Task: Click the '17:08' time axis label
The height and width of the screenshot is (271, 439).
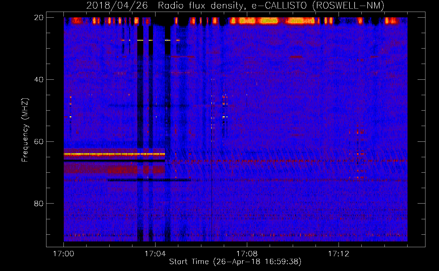Action: [247, 254]
